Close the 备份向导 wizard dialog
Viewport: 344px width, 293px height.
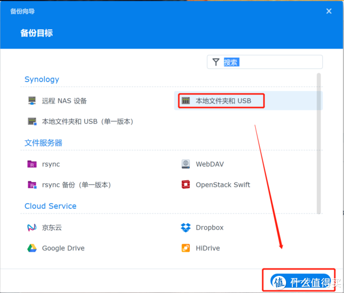329,11
